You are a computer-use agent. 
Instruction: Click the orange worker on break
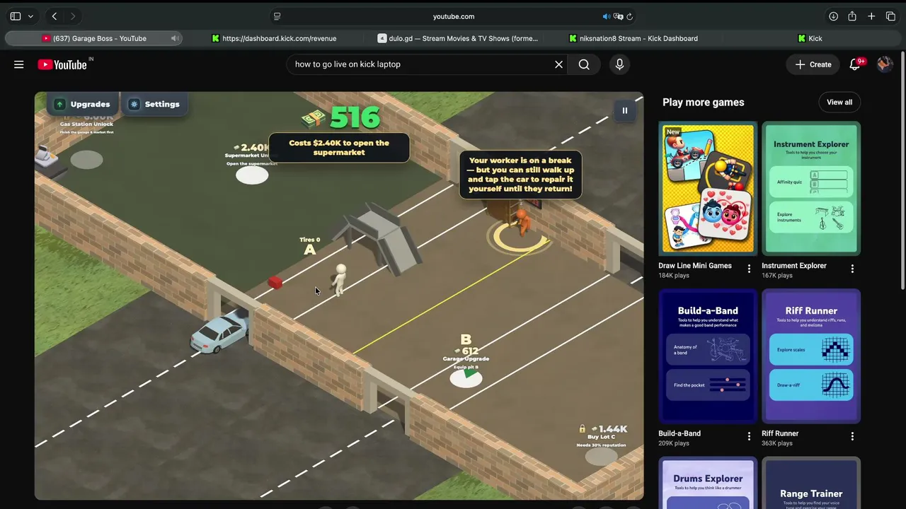522,221
